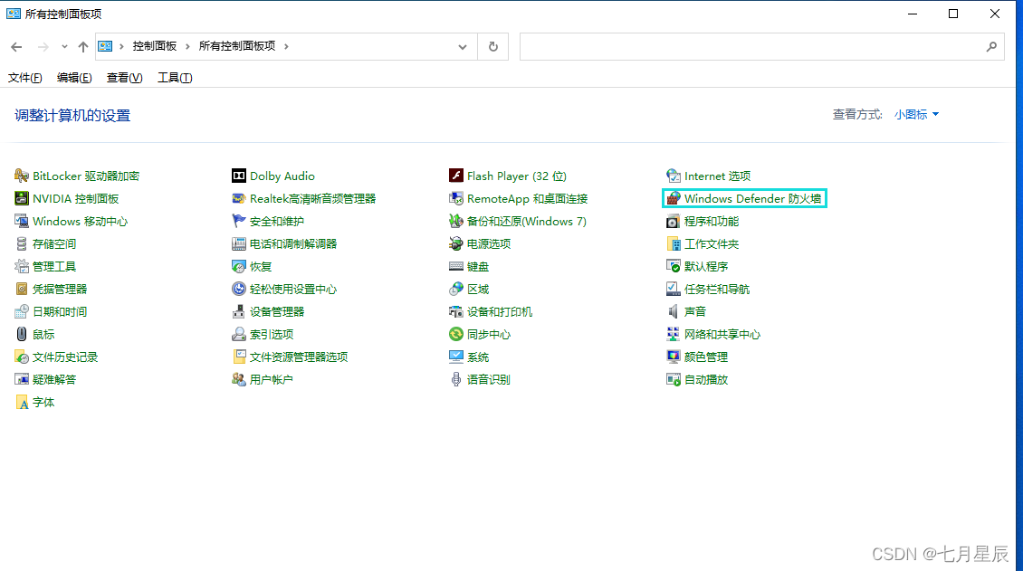Expand the address bar history dropdown
Viewport: 1023px width, 571px height.
(463, 46)
